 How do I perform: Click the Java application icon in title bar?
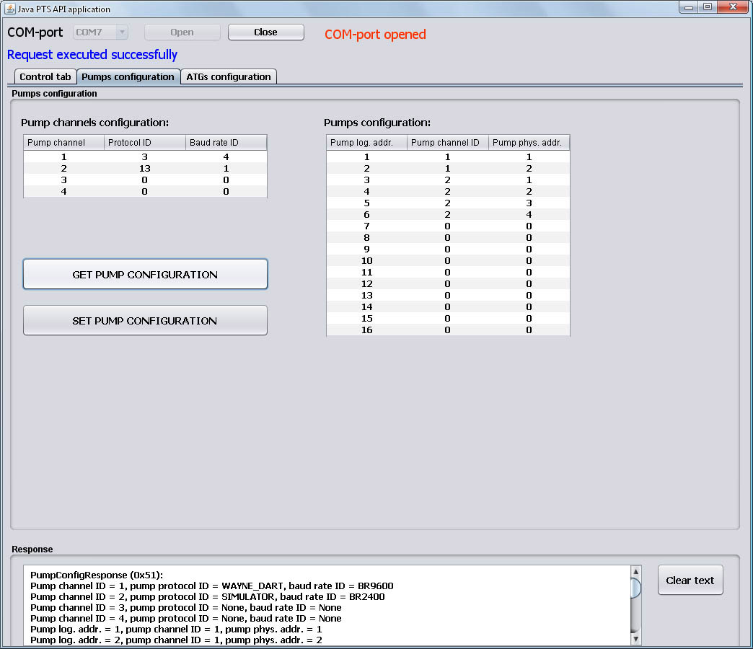click(x=9, y=9)
